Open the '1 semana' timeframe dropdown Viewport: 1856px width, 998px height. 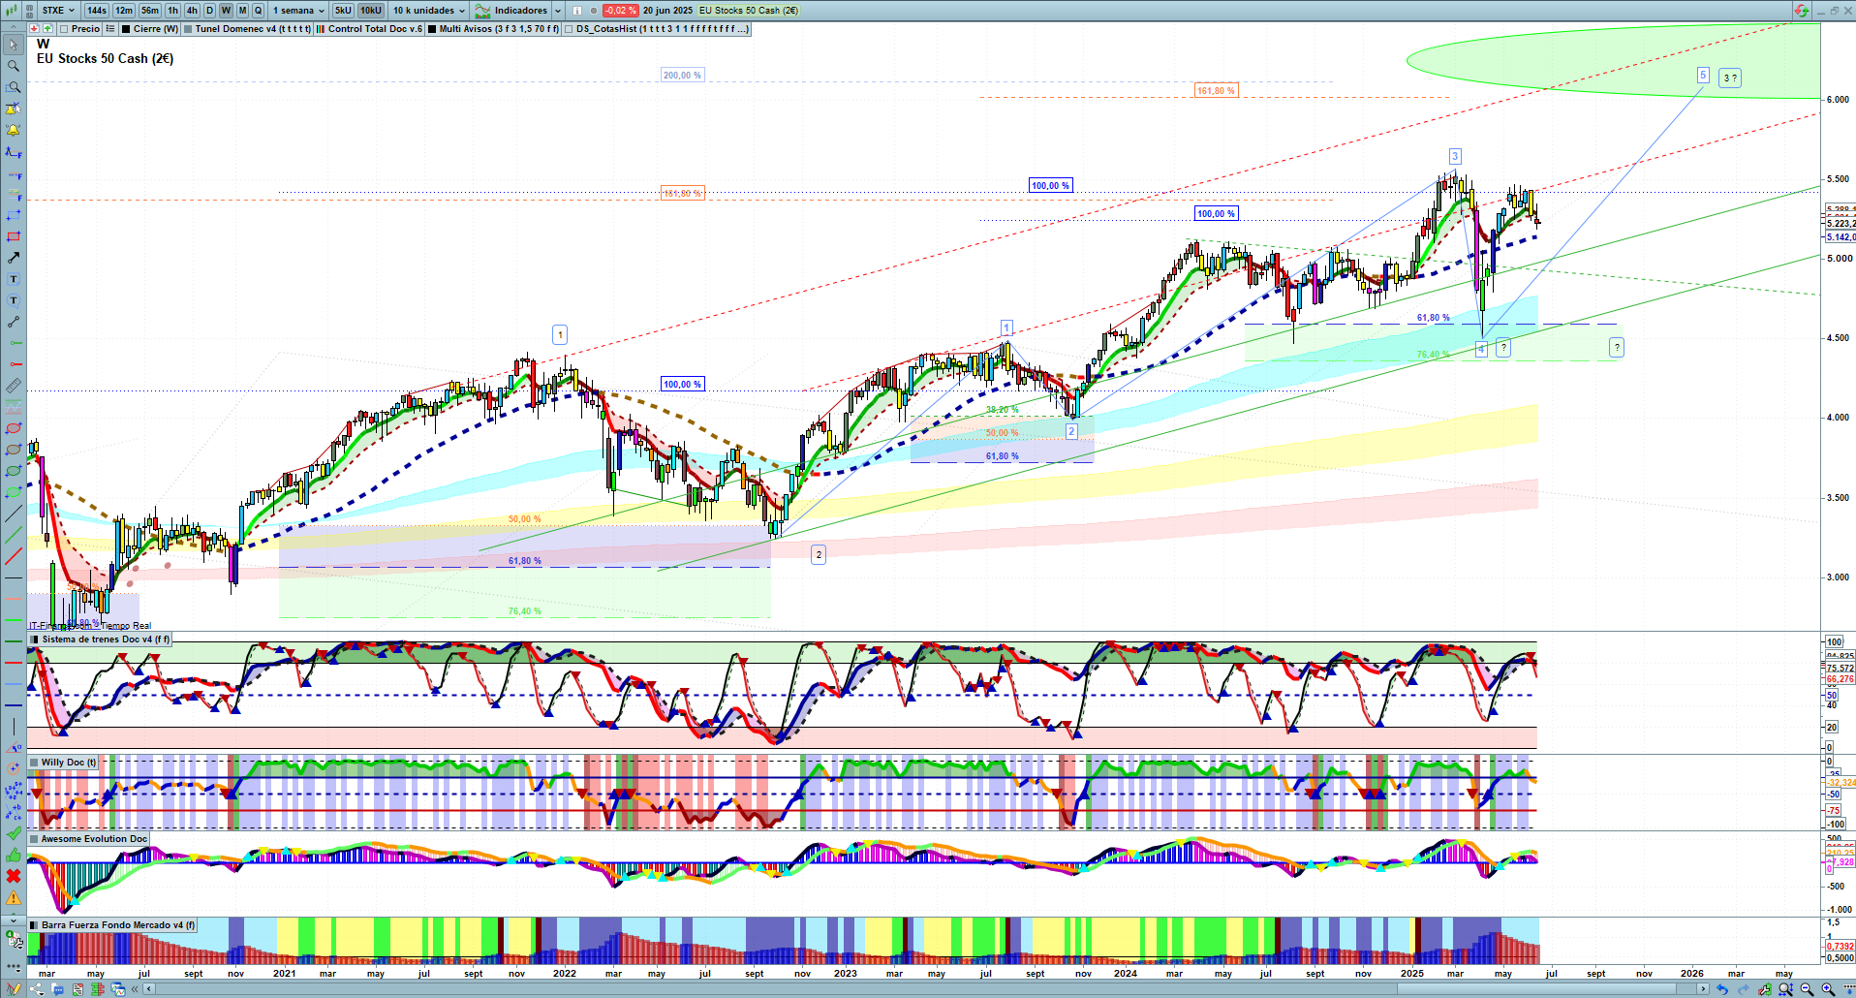(x=299, y=11)
